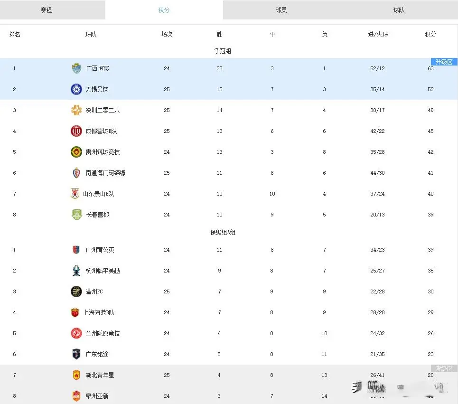This screenshot has height=404, width=458.
Task: Click the 广州蒲公英 club logo
Action: (76, 250)
